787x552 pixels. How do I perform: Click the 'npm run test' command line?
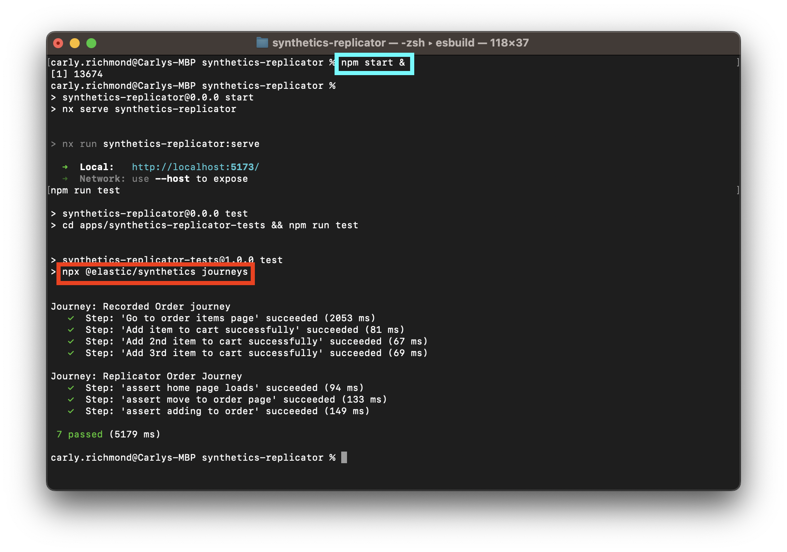click(86, 191)
